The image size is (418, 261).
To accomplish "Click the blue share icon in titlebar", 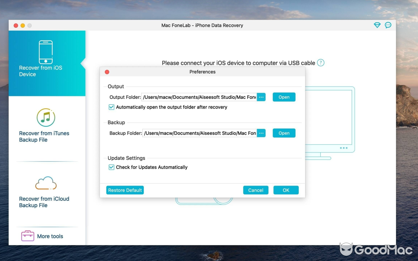I will click(377, 25).
